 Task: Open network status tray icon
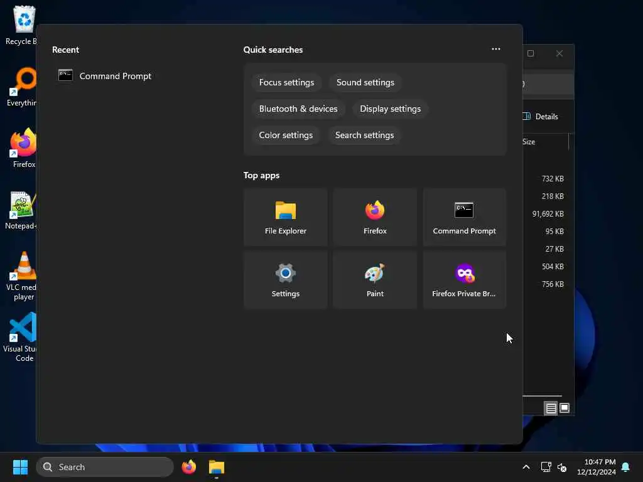546,467
